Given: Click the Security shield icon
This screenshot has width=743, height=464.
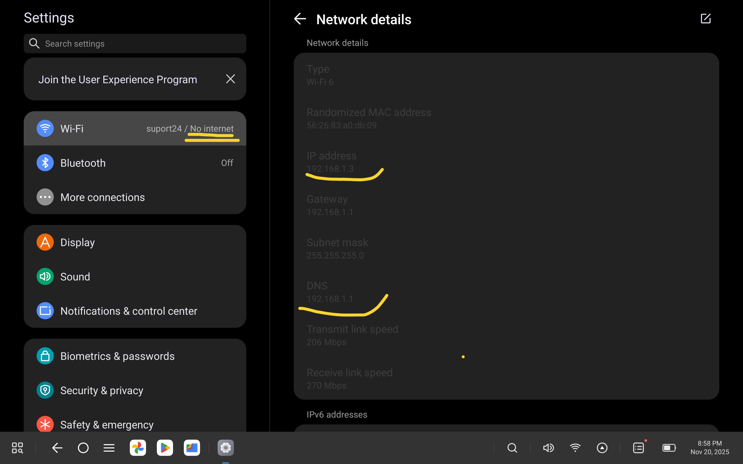Looking at the screenshot, I should (45, 390).
